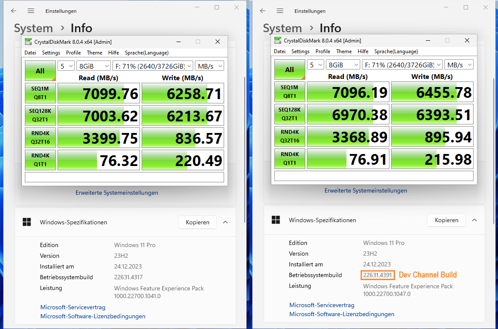The height and width of the screenshot is (329, 498).
Task: Click System breadcrumb in left settings window
Action: pos(33,28)
